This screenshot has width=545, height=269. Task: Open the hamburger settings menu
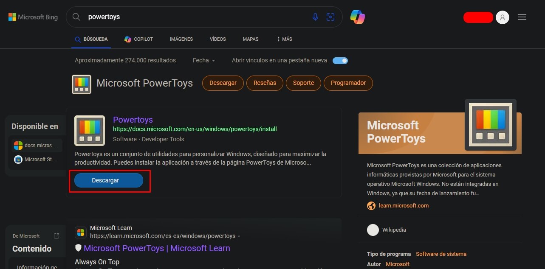click(522, 17)
